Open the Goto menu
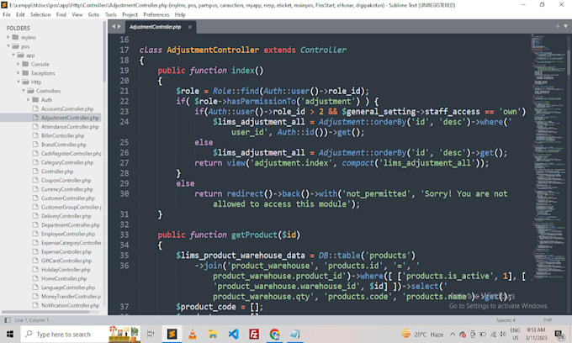 (93, 14)
